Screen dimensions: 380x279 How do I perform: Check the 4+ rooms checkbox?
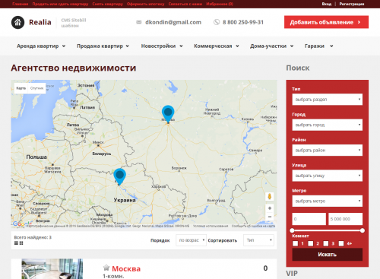(x=341, y=243)
